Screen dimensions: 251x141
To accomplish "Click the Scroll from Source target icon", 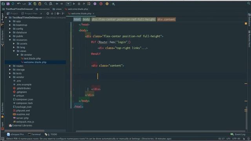I will pos(48,14).
